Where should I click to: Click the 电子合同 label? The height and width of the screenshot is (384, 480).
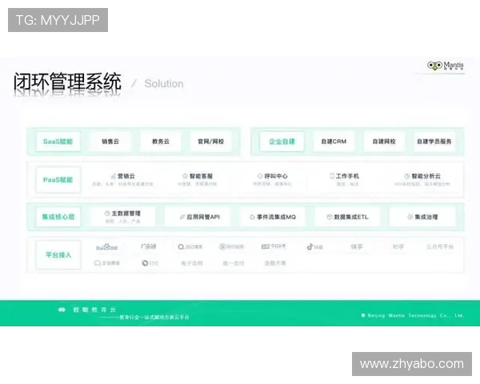coord(192,263)
